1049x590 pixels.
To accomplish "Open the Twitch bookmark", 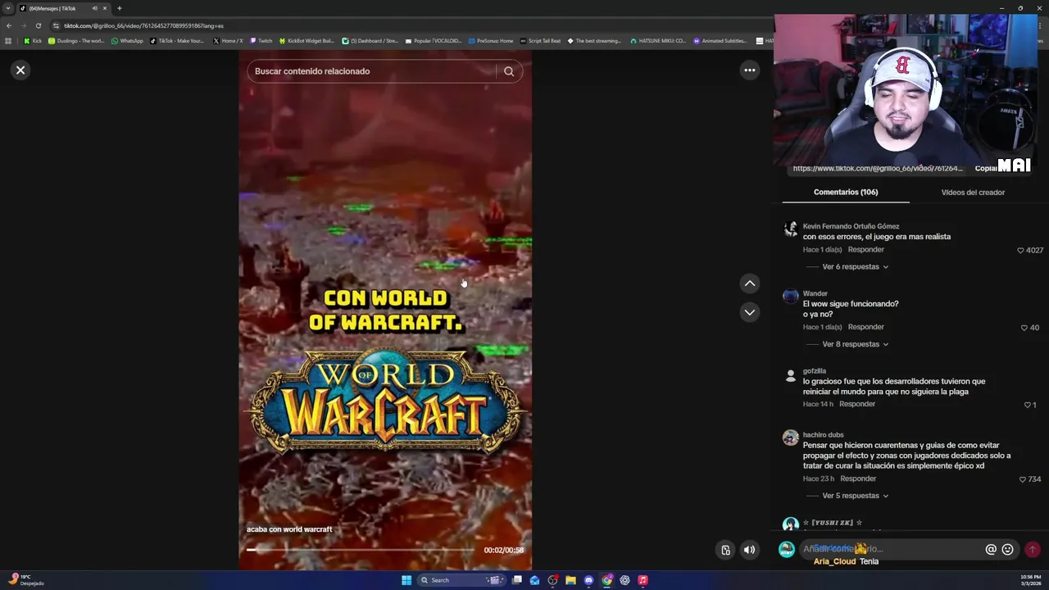I will pos(261,41).
